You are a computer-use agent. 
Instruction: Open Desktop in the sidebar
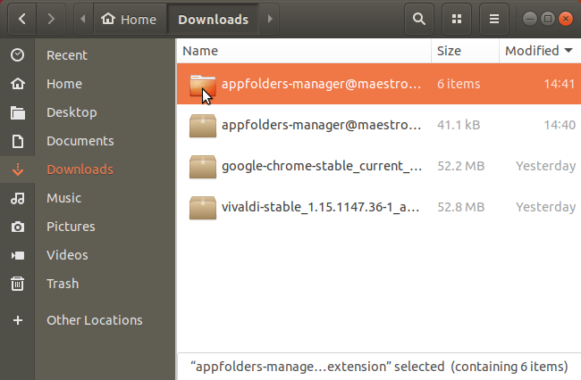(72, 112)
